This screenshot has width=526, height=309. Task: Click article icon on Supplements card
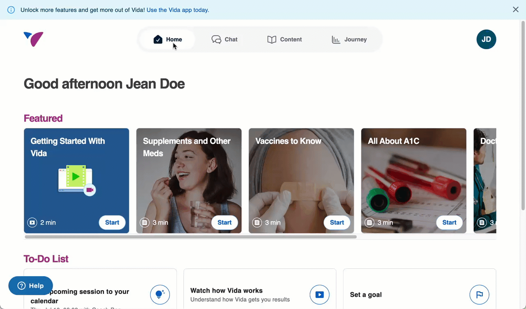click(144, 223)
